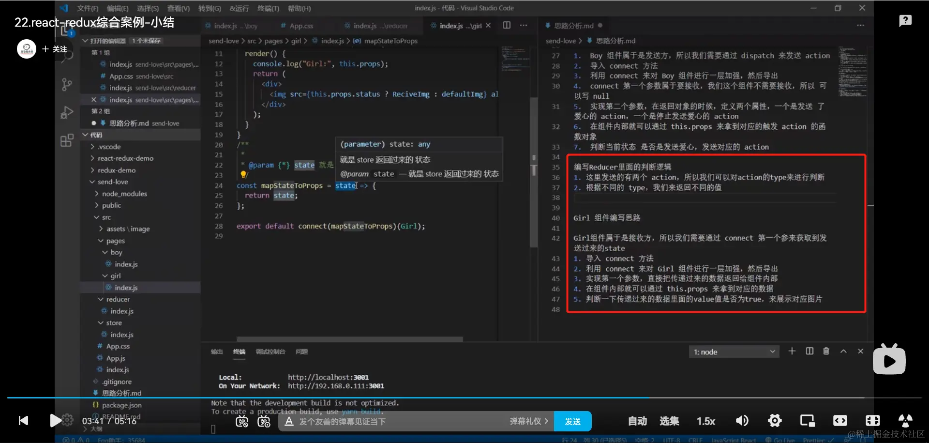The width and height of the screenshot is (929, 443).
Task: Split the editor to the right
Action: (507, 25)
